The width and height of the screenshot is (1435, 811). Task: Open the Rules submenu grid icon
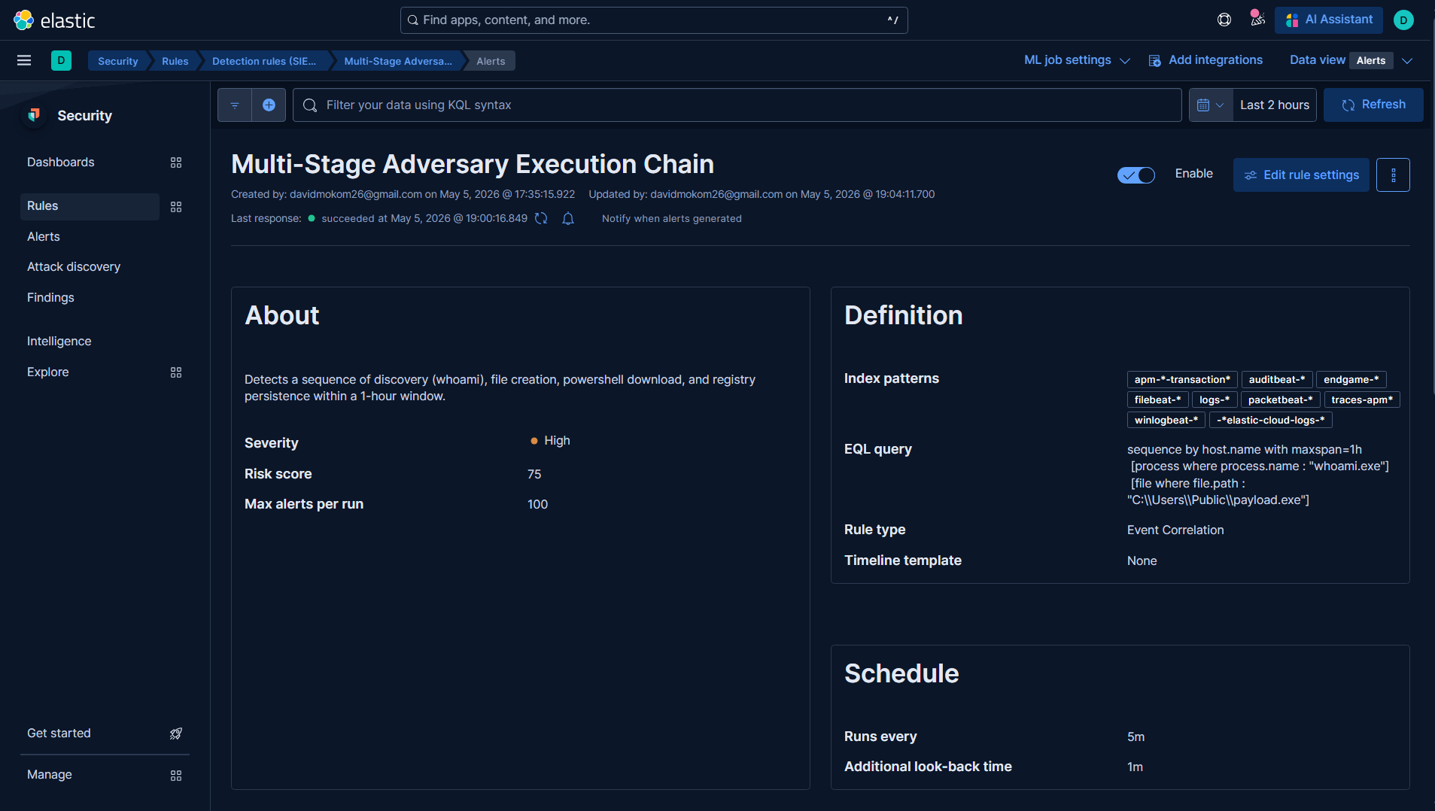176,206
